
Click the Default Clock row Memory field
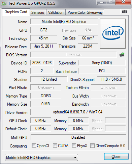coord(78,129)
